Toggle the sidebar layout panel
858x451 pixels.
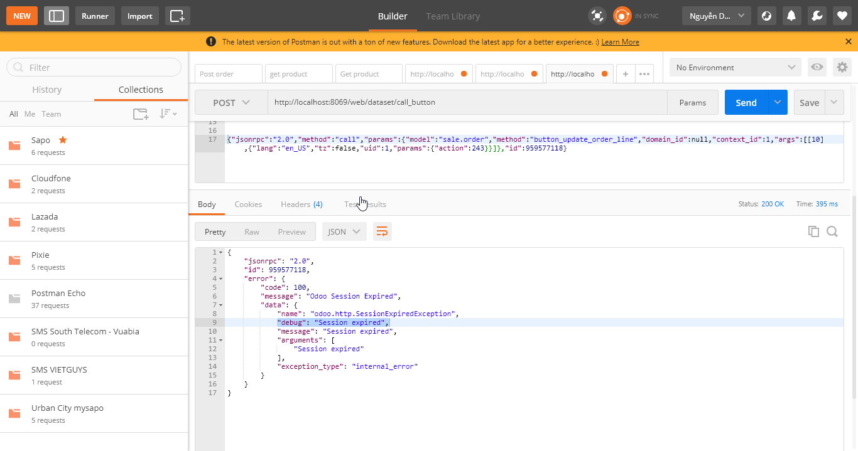[x=56, y=15]
